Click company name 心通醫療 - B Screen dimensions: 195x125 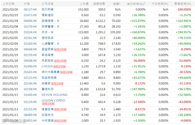[50, 44]
